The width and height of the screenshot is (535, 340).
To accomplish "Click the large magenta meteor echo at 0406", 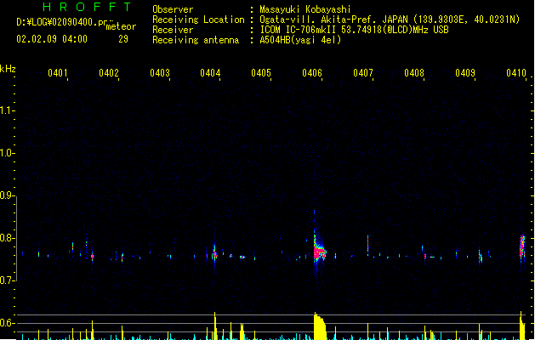I will (319, 251).
